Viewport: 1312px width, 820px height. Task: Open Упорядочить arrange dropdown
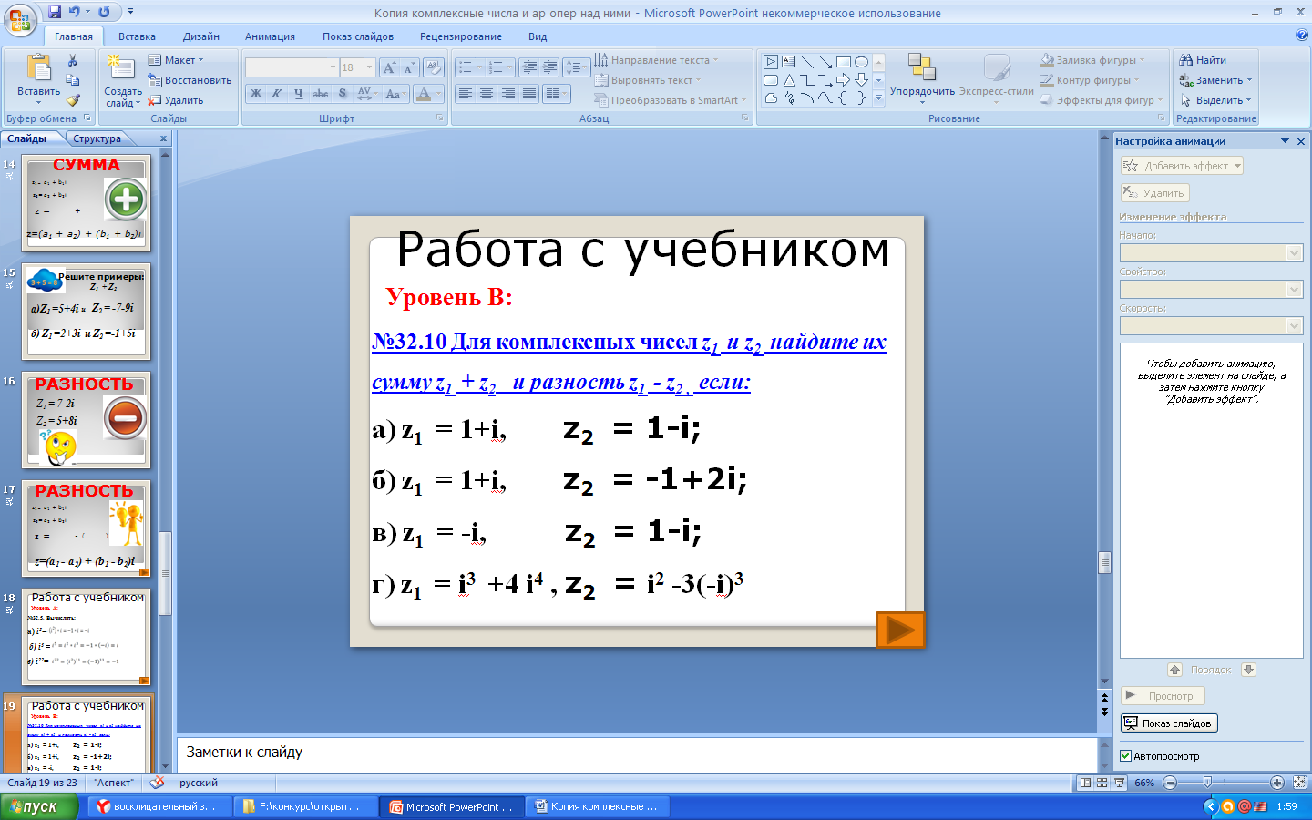922,79
